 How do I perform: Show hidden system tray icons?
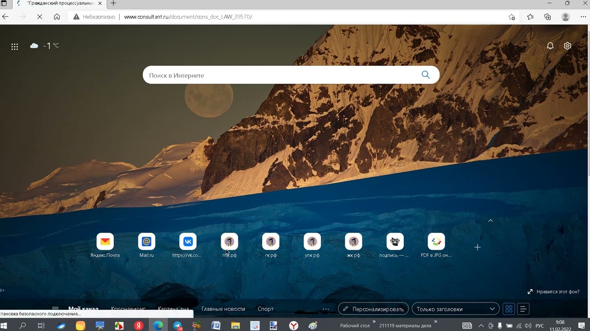(x=481, y=325)
